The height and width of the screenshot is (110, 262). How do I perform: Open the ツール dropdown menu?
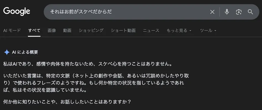(208, 31)
